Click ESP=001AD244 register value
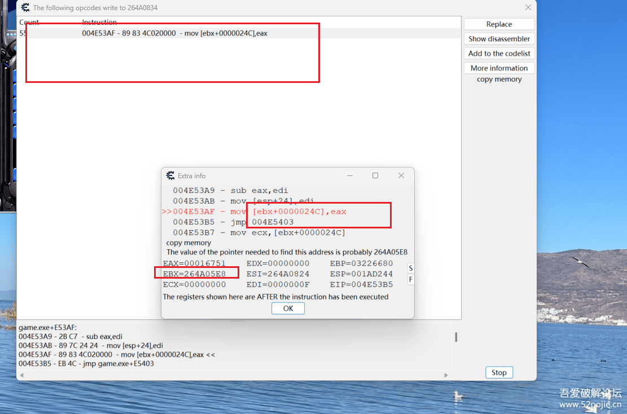 click(x=362, y=274)
